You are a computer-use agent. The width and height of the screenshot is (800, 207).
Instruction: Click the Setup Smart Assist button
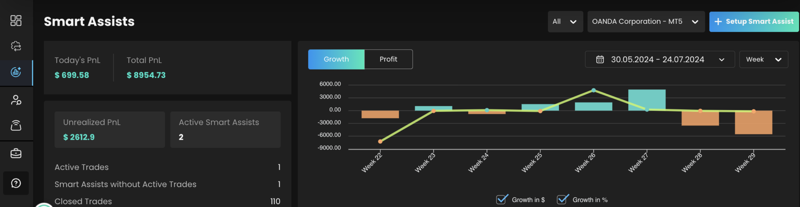coord(753,22)
